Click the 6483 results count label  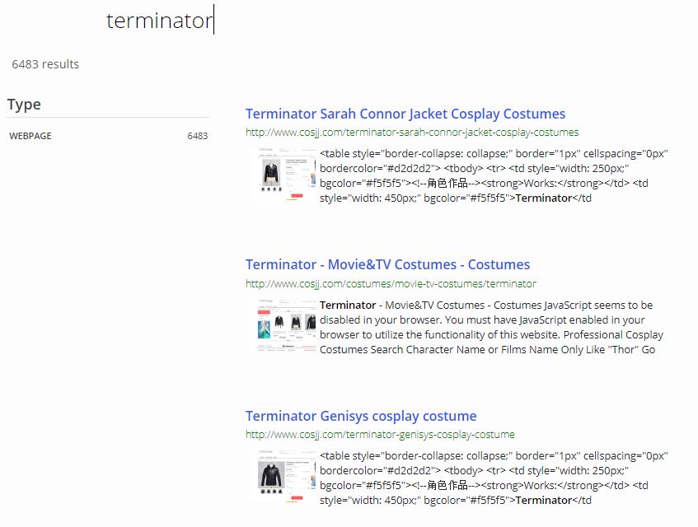[45, 63]
